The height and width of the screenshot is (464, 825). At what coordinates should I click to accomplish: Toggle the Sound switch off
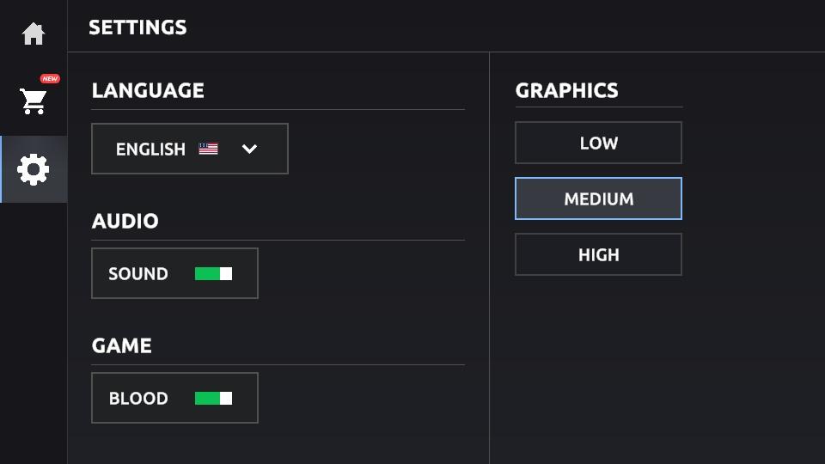pyautogui.click(x=213, y=274)
